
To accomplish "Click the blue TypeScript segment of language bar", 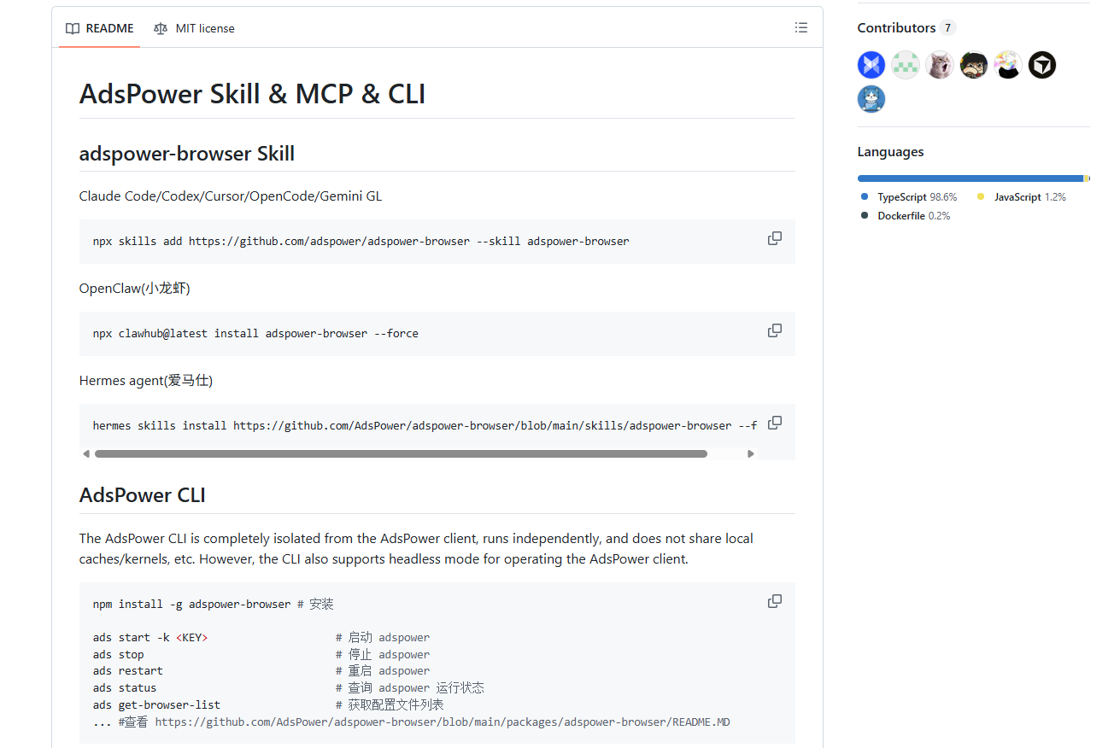I will 970,178.
